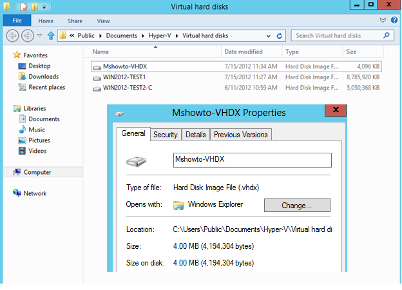The width and height of the screenshot is (402, 290).
Task: Click the search magnifier icon
Action: click(387, 35)
